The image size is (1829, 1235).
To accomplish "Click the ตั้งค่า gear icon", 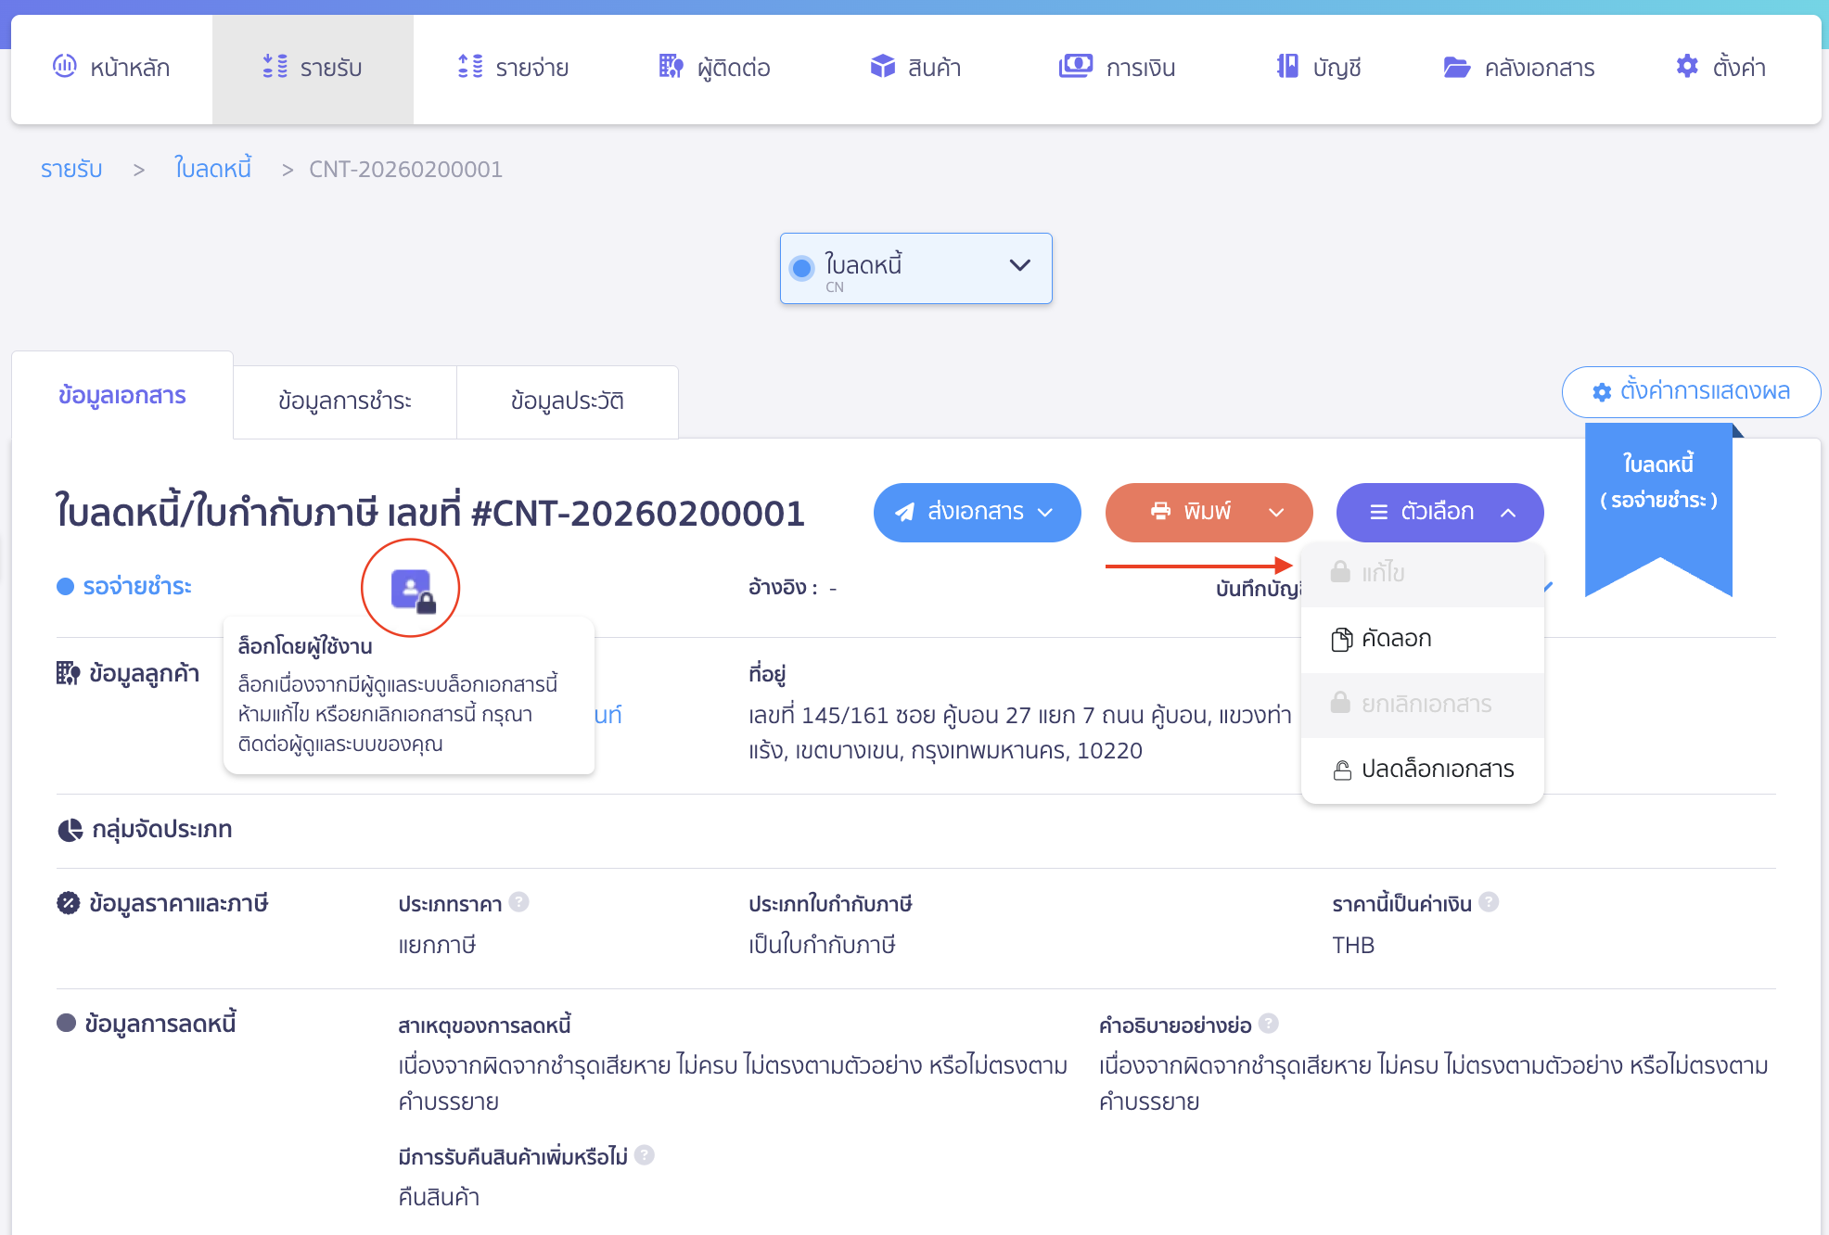I will point(1687,67).
